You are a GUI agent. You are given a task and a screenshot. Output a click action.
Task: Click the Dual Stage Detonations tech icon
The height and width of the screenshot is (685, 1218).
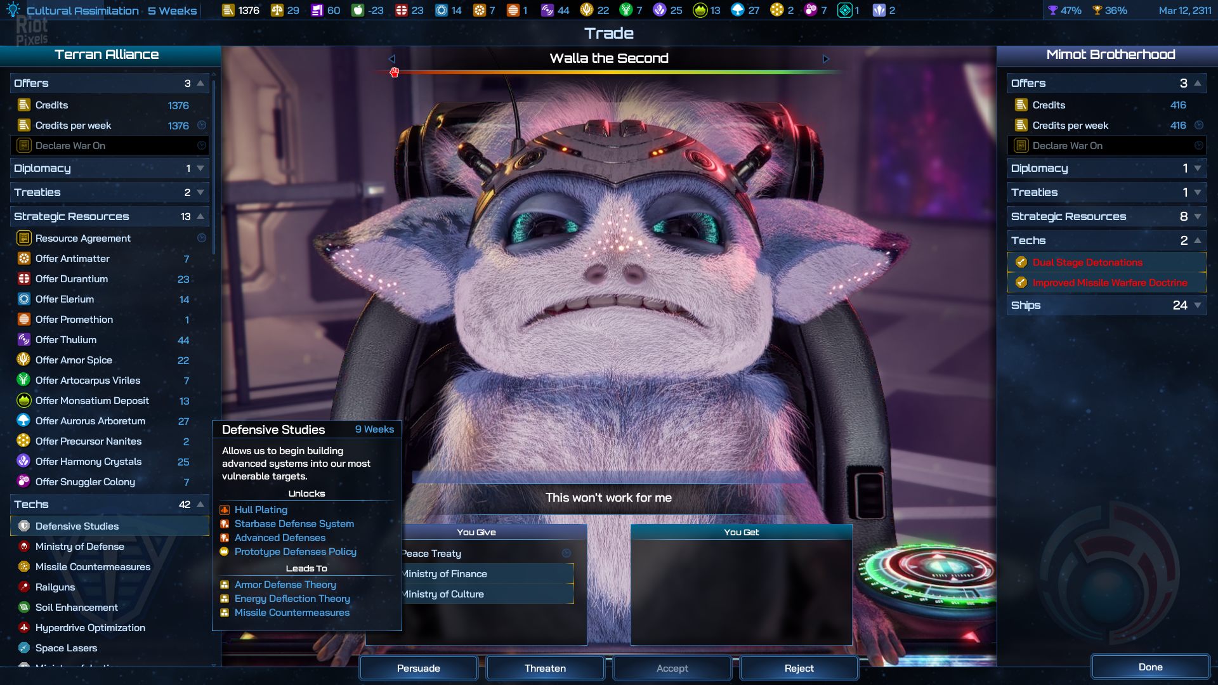(1021, 263)
